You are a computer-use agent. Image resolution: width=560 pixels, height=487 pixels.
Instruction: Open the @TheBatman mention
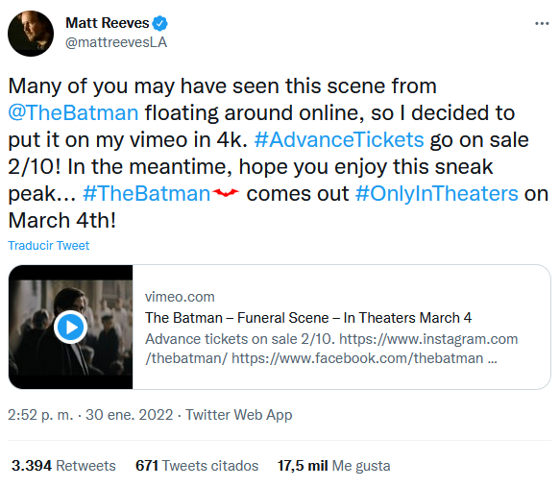(x=73, y=112)
